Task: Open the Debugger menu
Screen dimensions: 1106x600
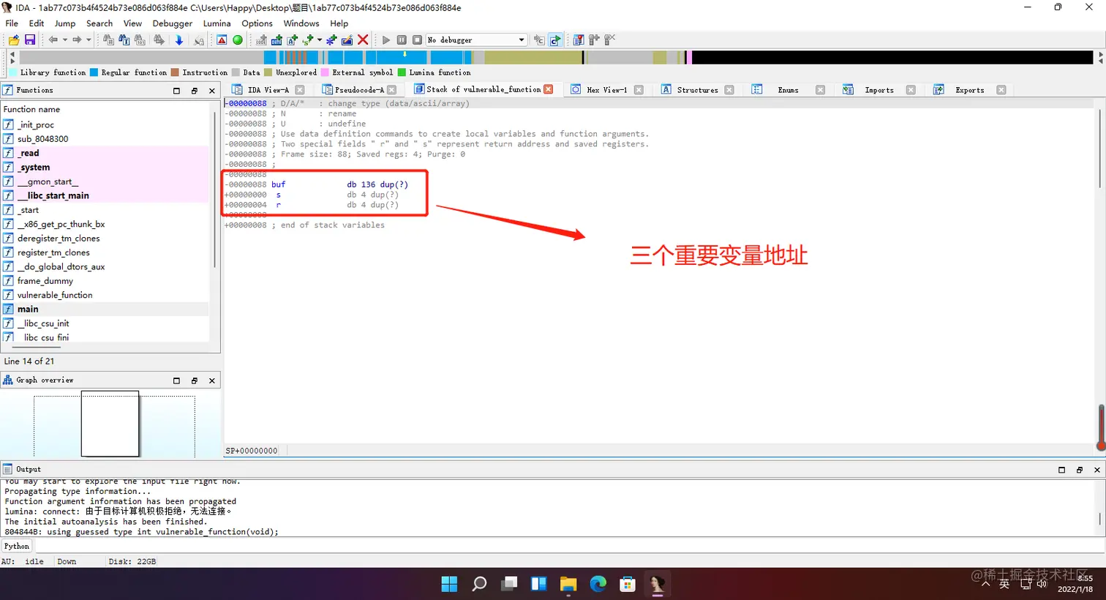Action: click(x=173, y=23)
